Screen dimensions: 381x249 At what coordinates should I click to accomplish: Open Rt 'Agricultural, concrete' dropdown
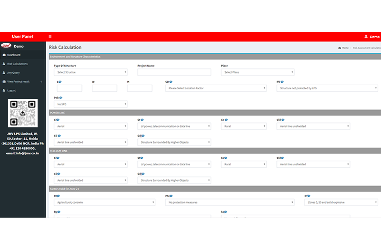[104, 202]
